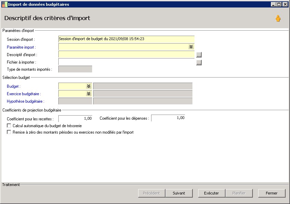Click the application icon in title bar
This screenshot has width=290, height=204.
click(x=5, y=4)
